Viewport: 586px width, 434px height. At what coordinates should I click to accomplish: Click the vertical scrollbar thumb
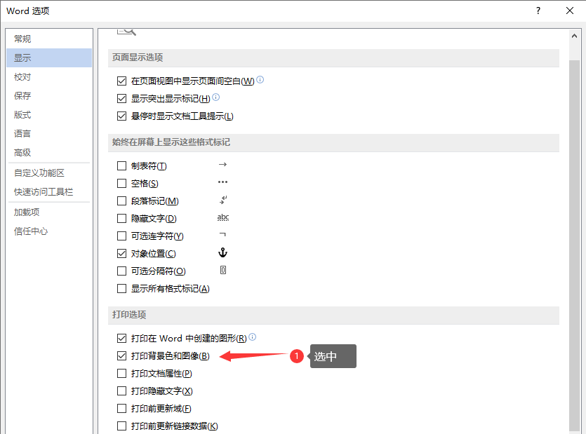point(574,245)
